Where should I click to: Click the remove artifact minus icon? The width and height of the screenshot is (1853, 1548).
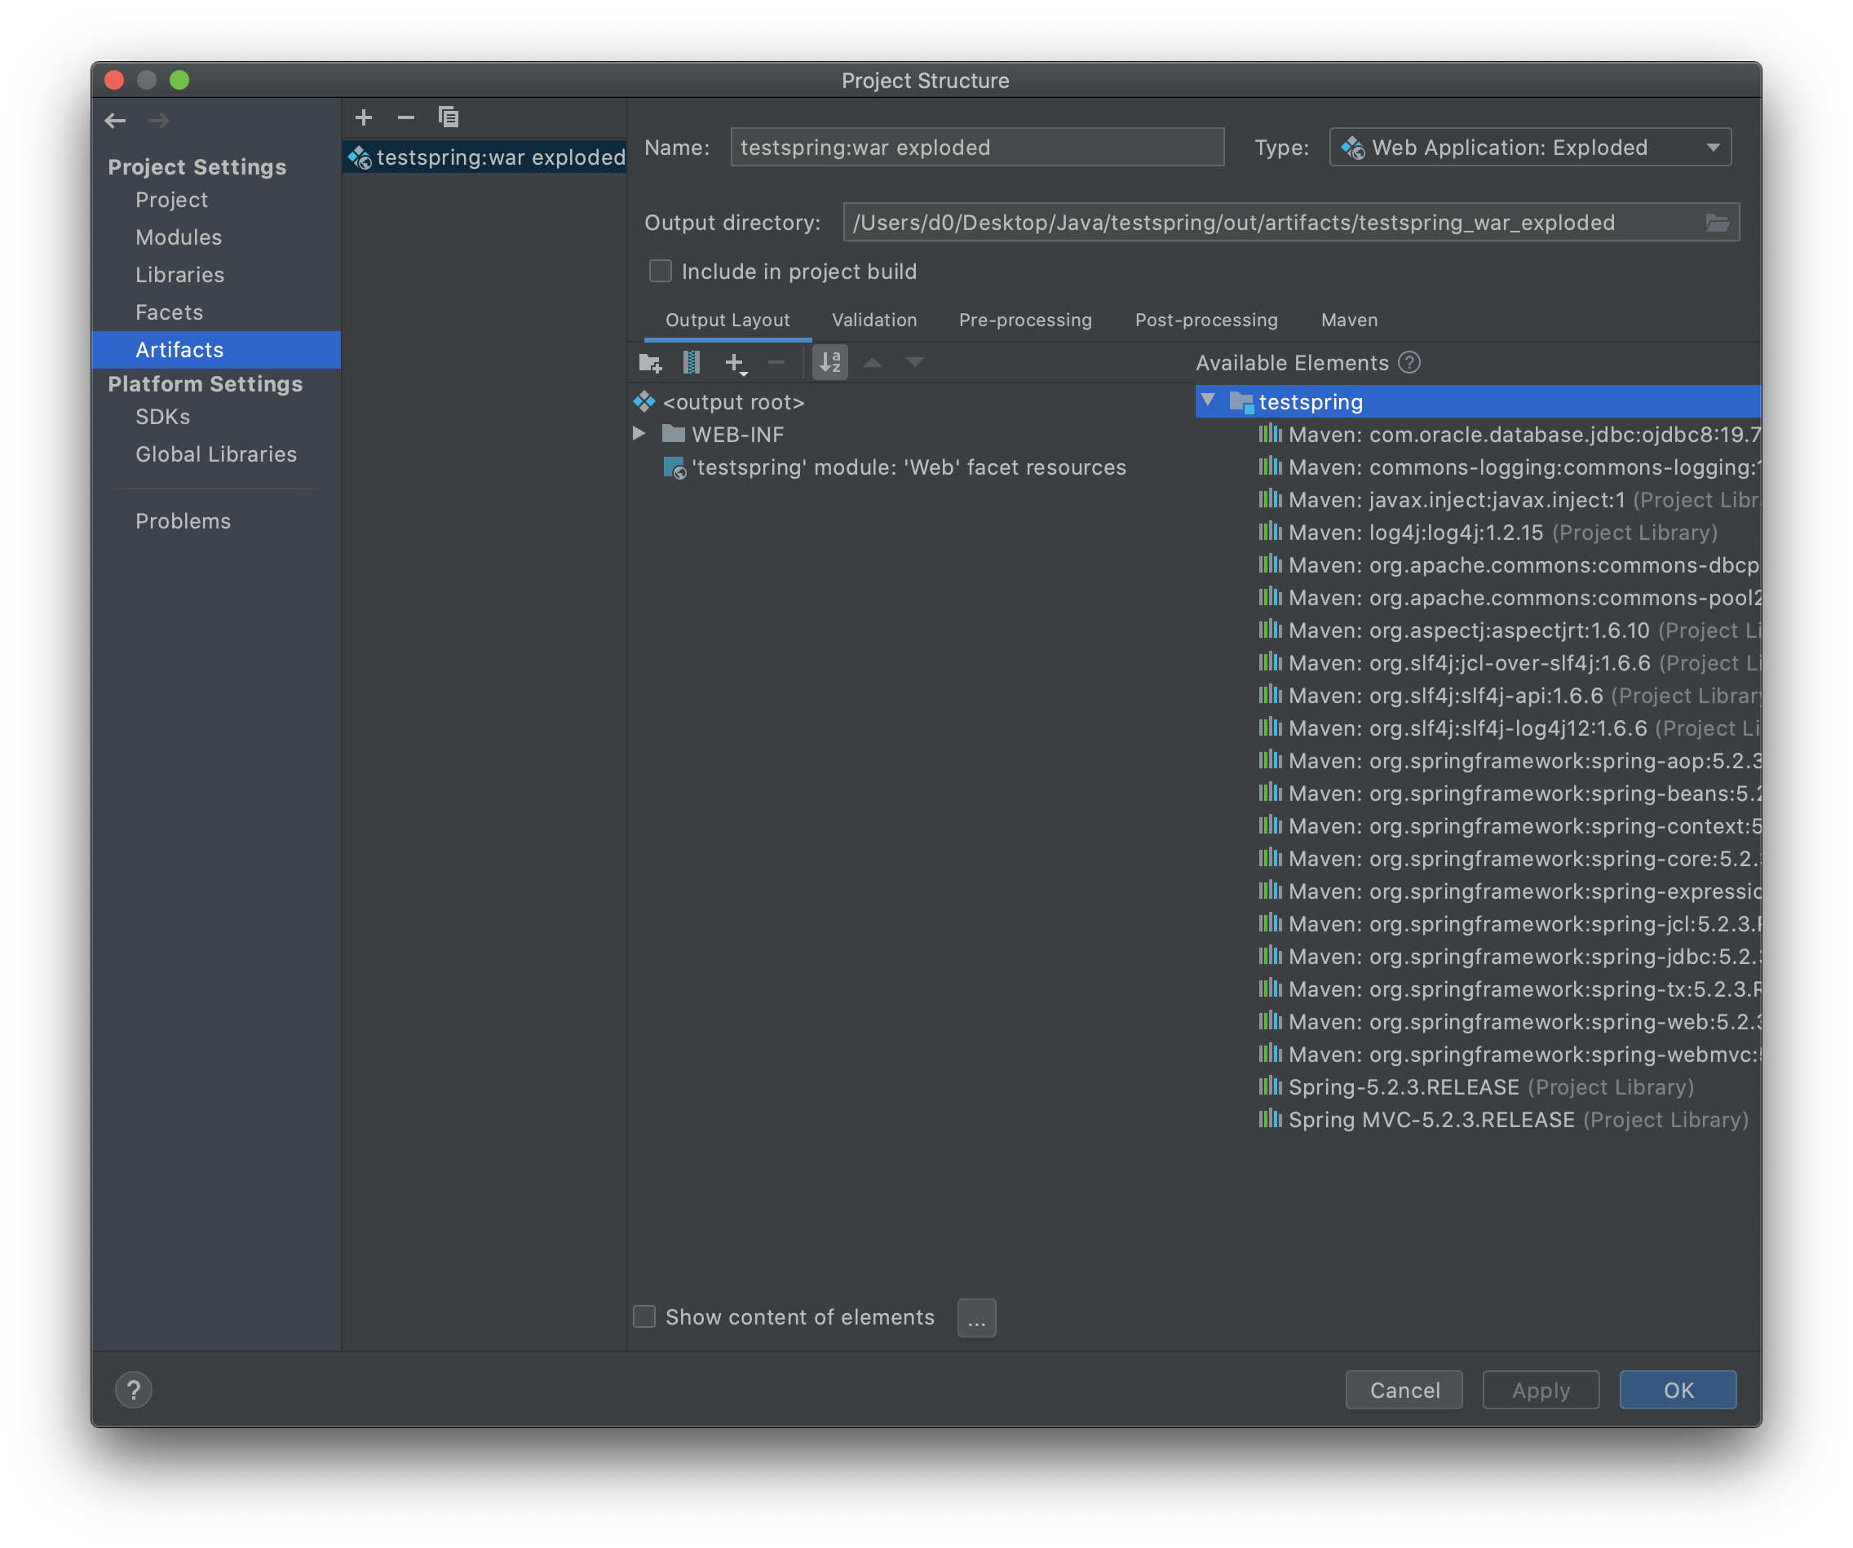(406, 117)
